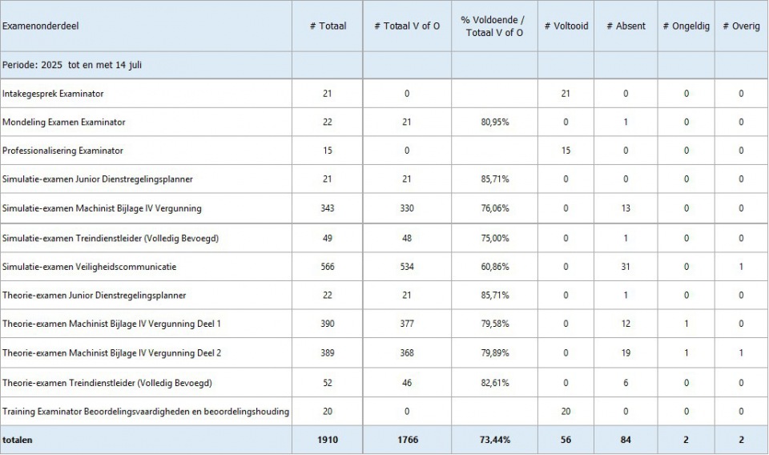The height and width of the screenshot is (455, 769).
Task: Click the Absent value 12
Action: click(626, 324)
